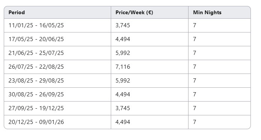The width and height of the screenshot is (261, 140).
Task: Select the 21/06/25 - 25/07/25 period cell
Action: point(57,53)
